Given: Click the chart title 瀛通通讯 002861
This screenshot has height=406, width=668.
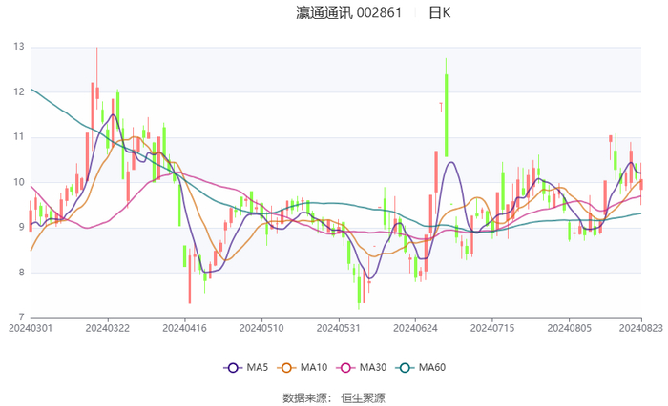Looking at the screenshot, I should coord(349,12).
